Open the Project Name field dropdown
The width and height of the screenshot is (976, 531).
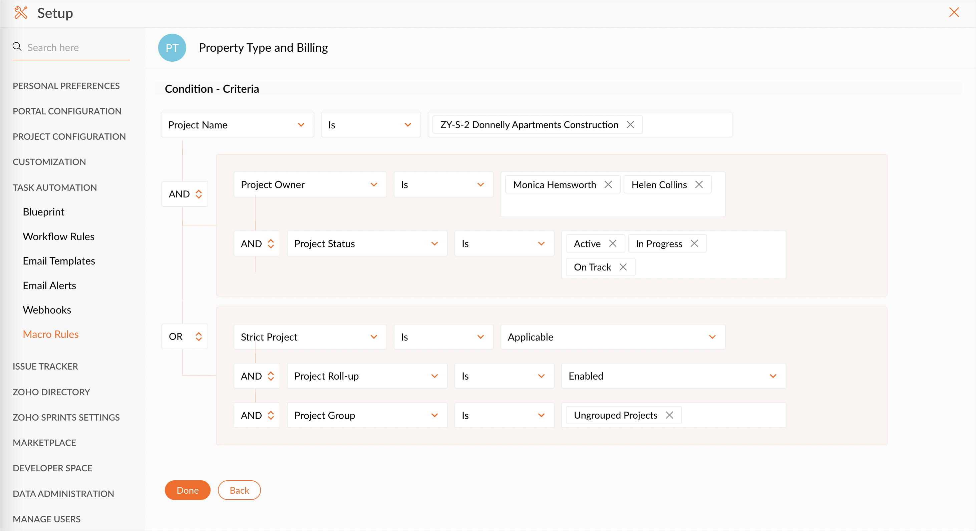click(x=237, y=125)
